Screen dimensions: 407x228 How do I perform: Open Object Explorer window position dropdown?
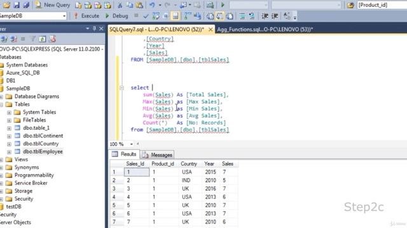88,28
